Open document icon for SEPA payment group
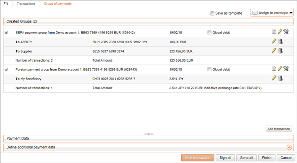The width and height of the screenshot is (297, 163). pos(274,31)
